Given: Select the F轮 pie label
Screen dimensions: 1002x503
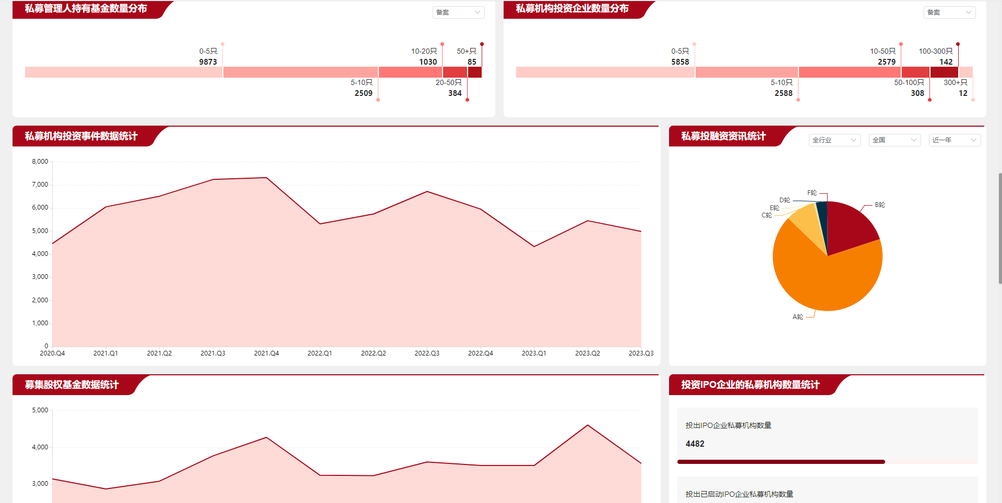Looking at the screenshot, I should (812, 193).
